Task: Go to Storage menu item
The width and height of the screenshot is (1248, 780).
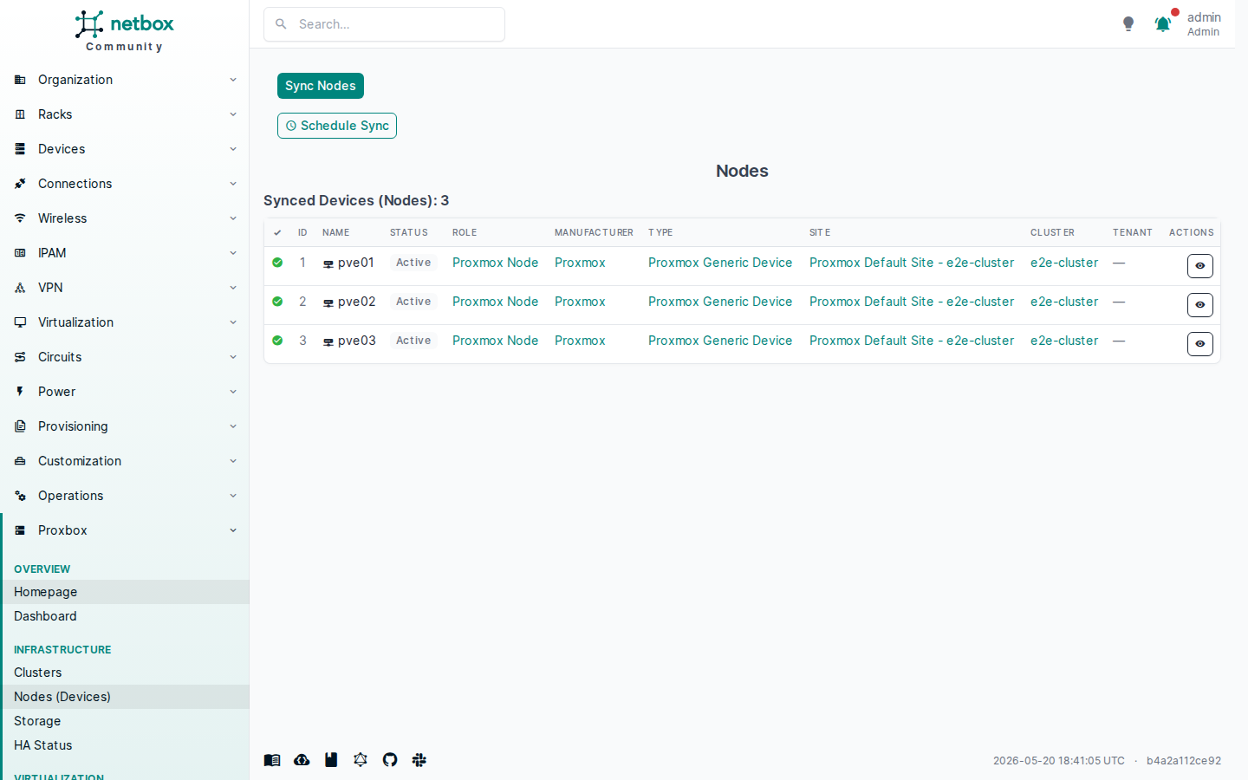Action: pyautogui.click(x=125, y=721)
